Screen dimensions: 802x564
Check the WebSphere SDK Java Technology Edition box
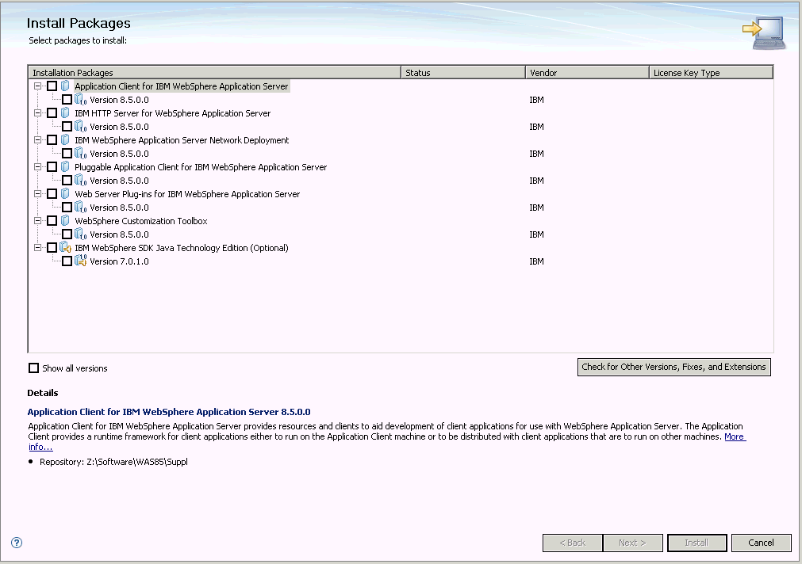(x=52, y=248)
